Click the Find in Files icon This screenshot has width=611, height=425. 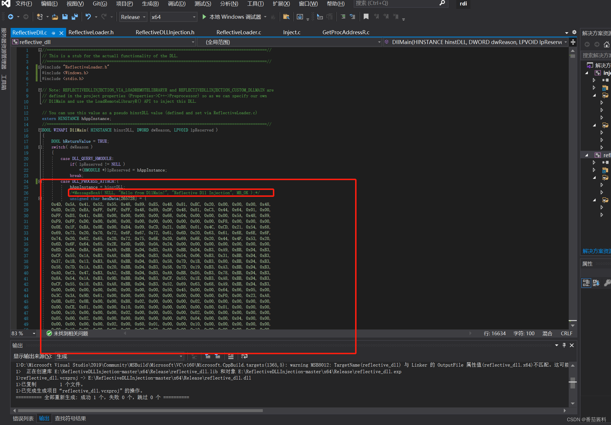click(286, 17)
